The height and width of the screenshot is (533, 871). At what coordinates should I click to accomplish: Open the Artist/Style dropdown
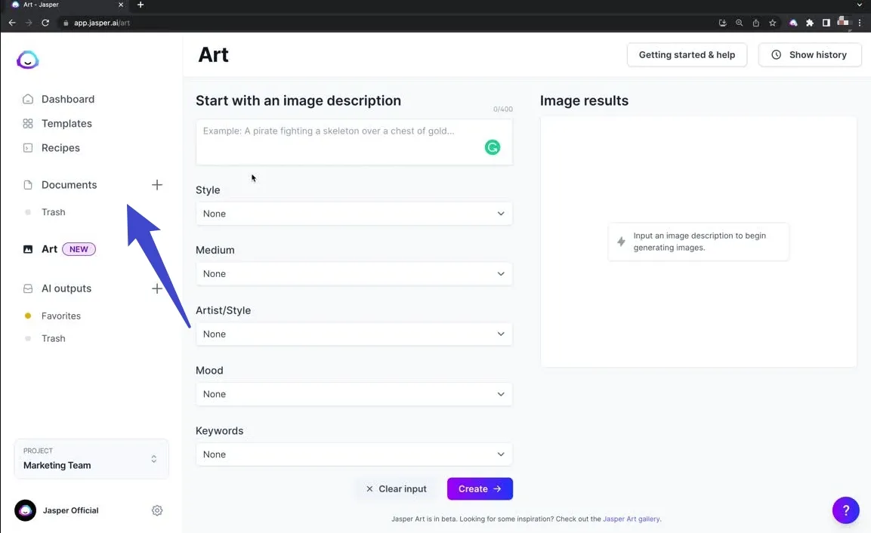(354, 334)
